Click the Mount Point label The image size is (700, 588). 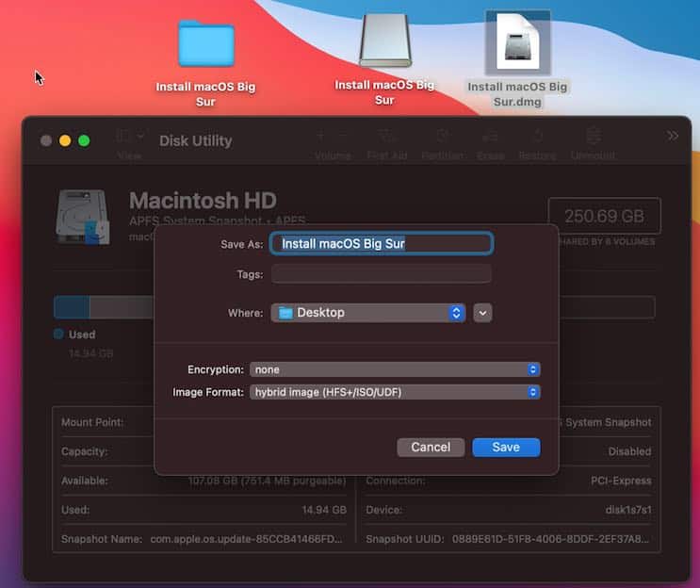pyautogui.click(x=92, y=422)
